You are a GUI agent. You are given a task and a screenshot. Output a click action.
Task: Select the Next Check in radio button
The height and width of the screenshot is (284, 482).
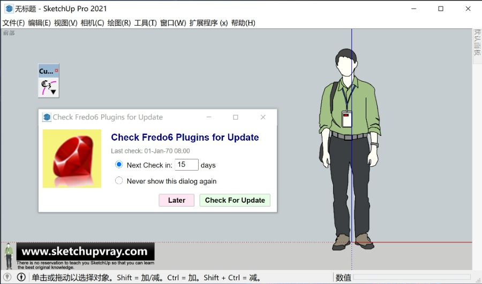[119, 165]
